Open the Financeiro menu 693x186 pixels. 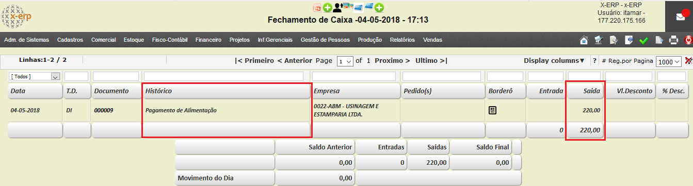point(208,40)
